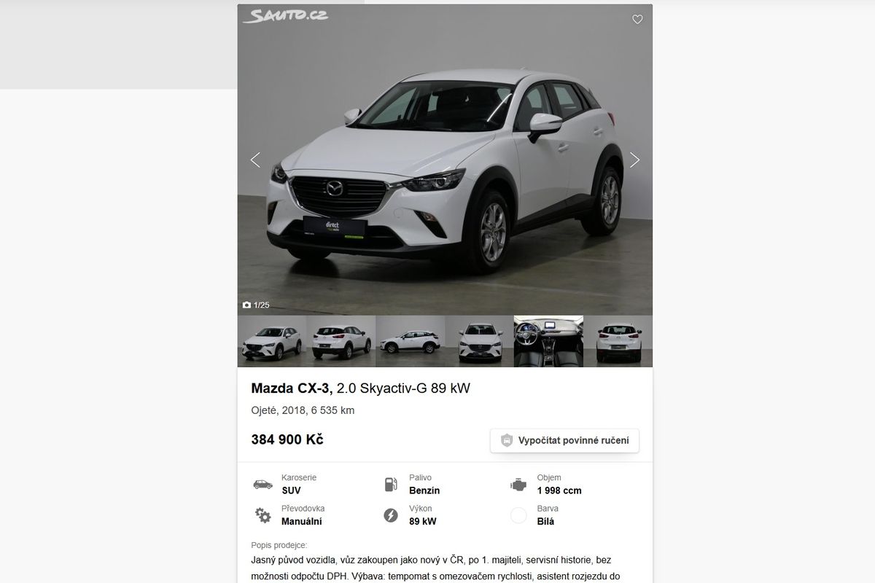Open the front view thumbnail

[480, 341]
